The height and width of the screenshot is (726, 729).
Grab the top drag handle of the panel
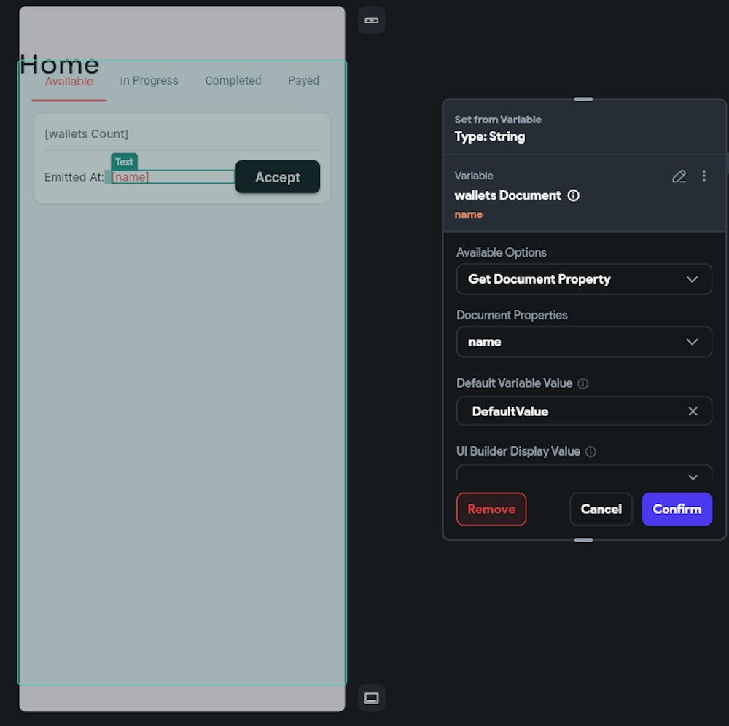pos(583,99)
